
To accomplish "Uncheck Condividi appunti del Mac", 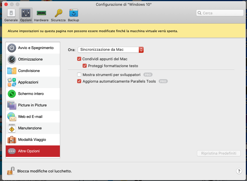I will (x=79, y=59).
